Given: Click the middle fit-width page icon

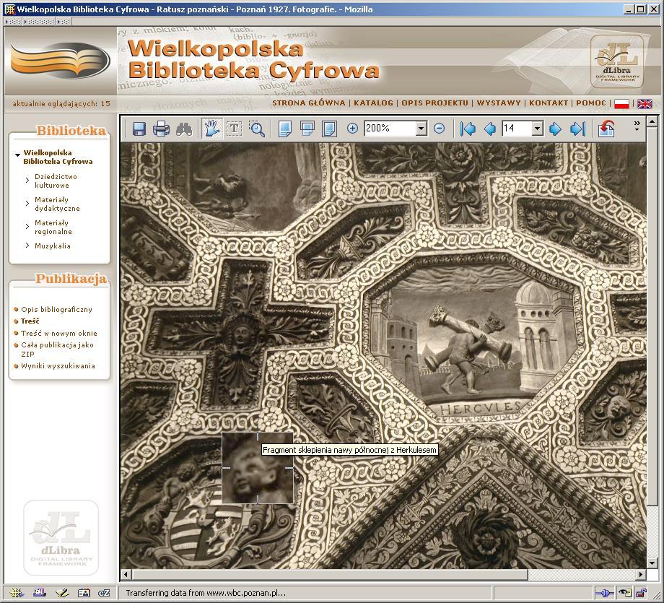Looking at the screenshot, I should tap(307, 129).
